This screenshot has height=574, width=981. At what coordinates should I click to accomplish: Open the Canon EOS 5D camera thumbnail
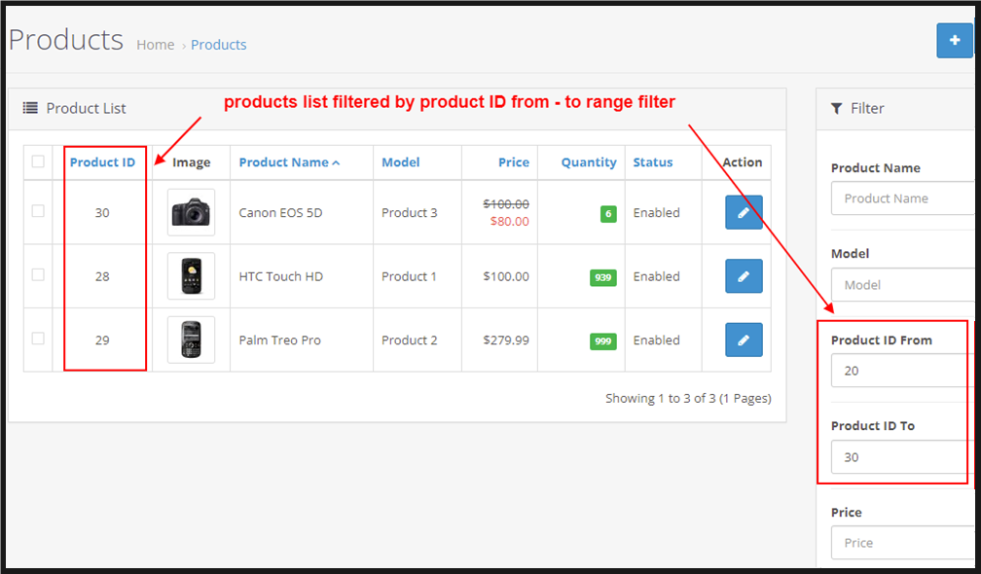tap(191, 212)
